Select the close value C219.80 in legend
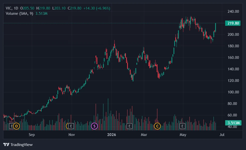This screenshot has width=246, height=150. (74, 8)
